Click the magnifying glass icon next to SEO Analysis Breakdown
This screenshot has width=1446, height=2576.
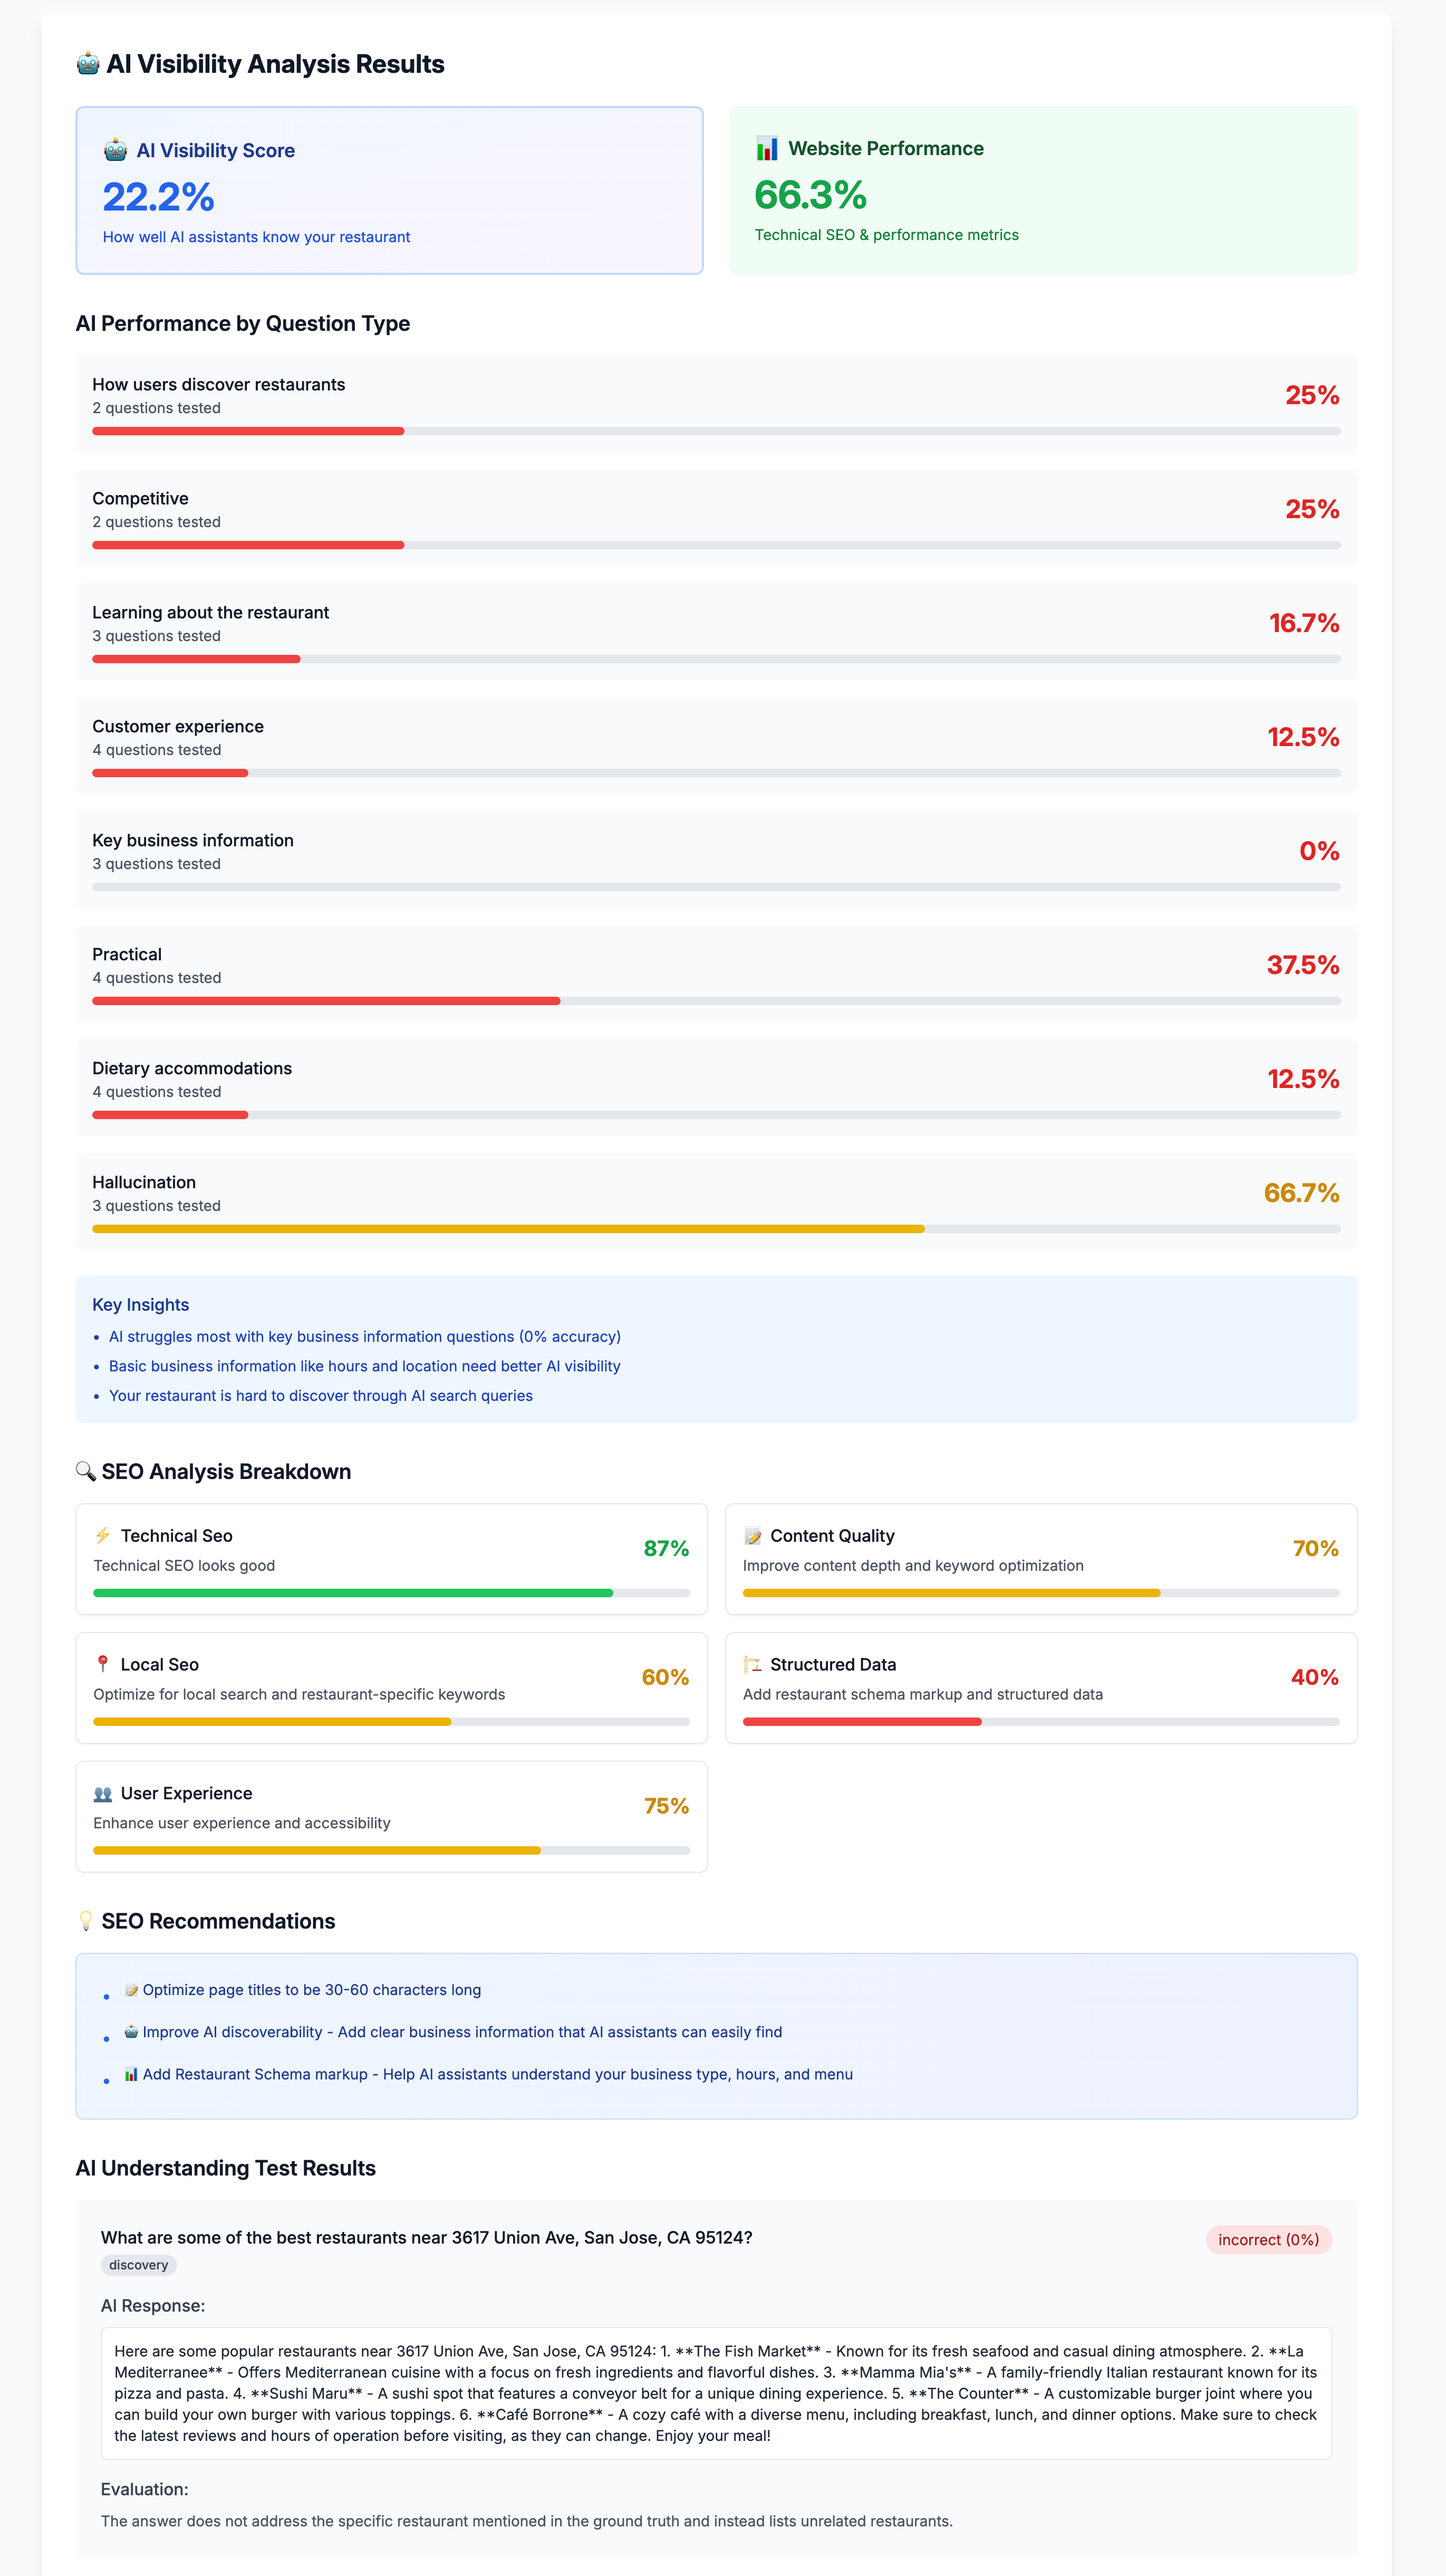pyautogui.click(x=86, y=1471)
